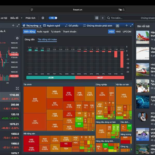Click the HPG -1.13% tile

124,96
